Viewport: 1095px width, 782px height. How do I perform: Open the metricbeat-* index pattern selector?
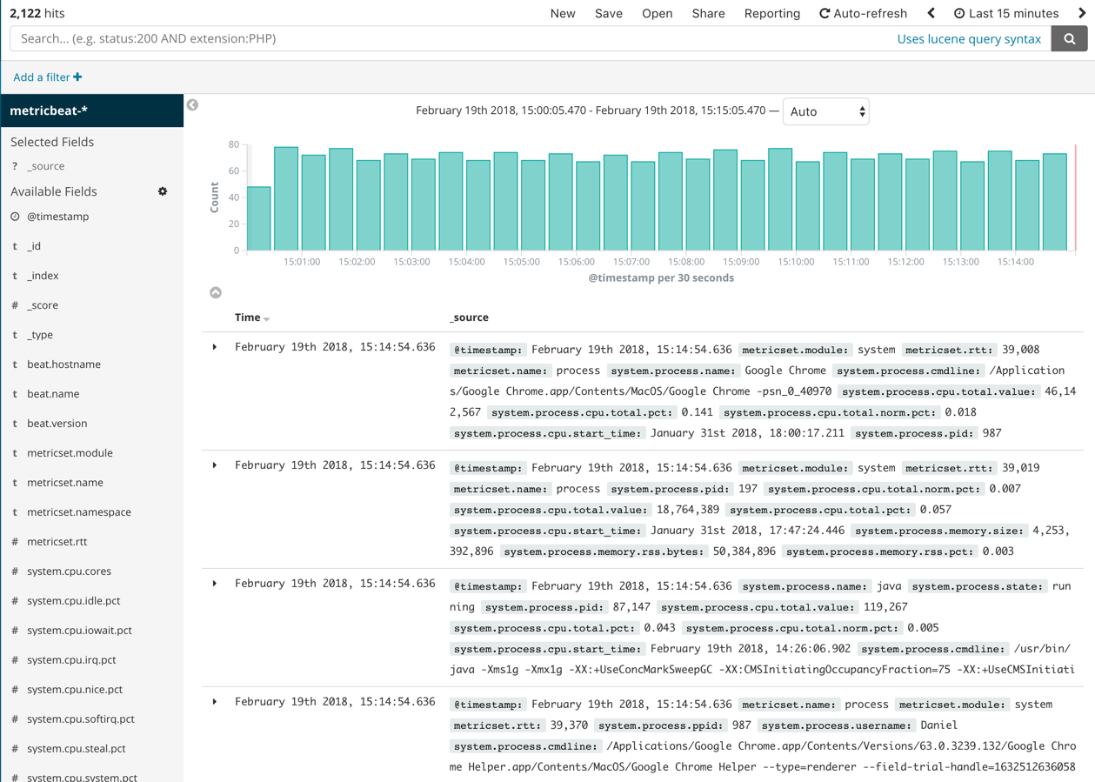point(91,110)
